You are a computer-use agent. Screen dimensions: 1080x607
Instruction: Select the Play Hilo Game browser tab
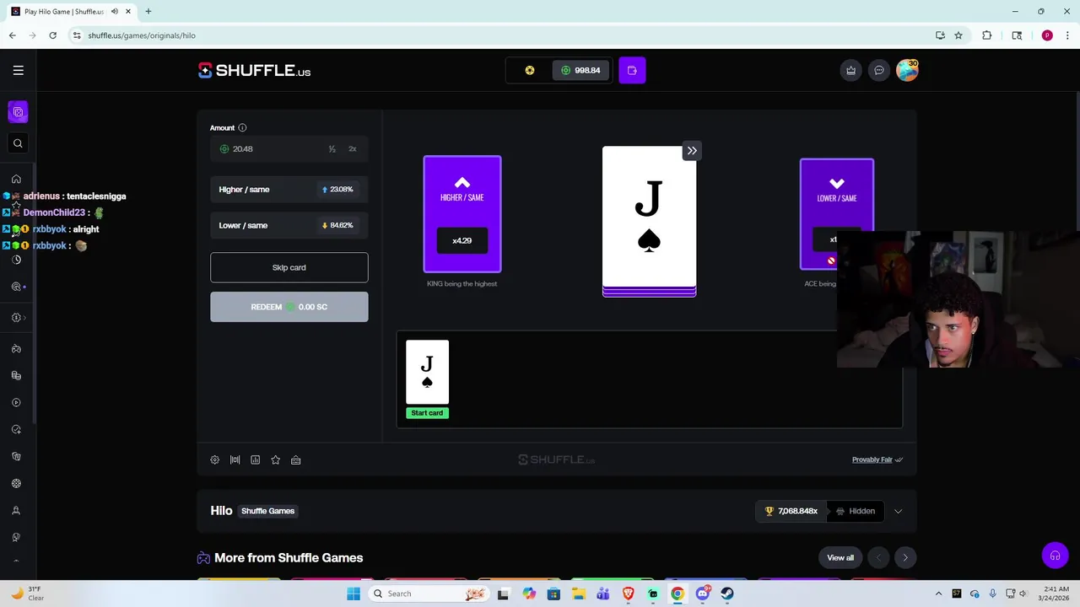click(x=72, y=12)
